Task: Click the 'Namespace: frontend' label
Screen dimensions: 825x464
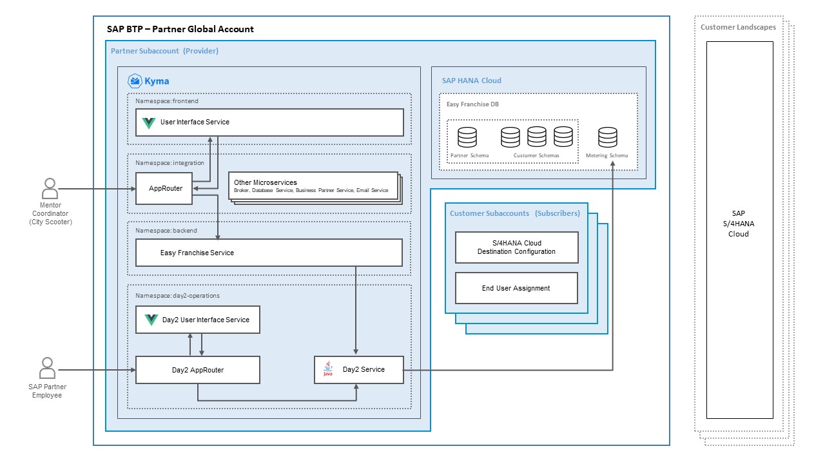Action: tap(167, 101)
